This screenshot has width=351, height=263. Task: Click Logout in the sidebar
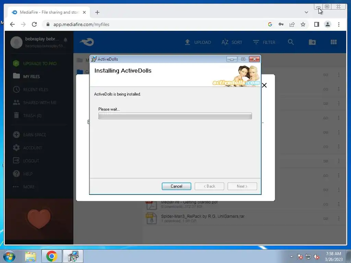[26, 161]
